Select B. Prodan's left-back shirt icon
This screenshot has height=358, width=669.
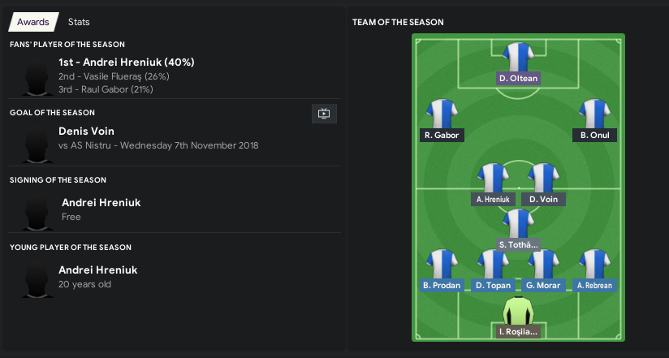[442, 264]
